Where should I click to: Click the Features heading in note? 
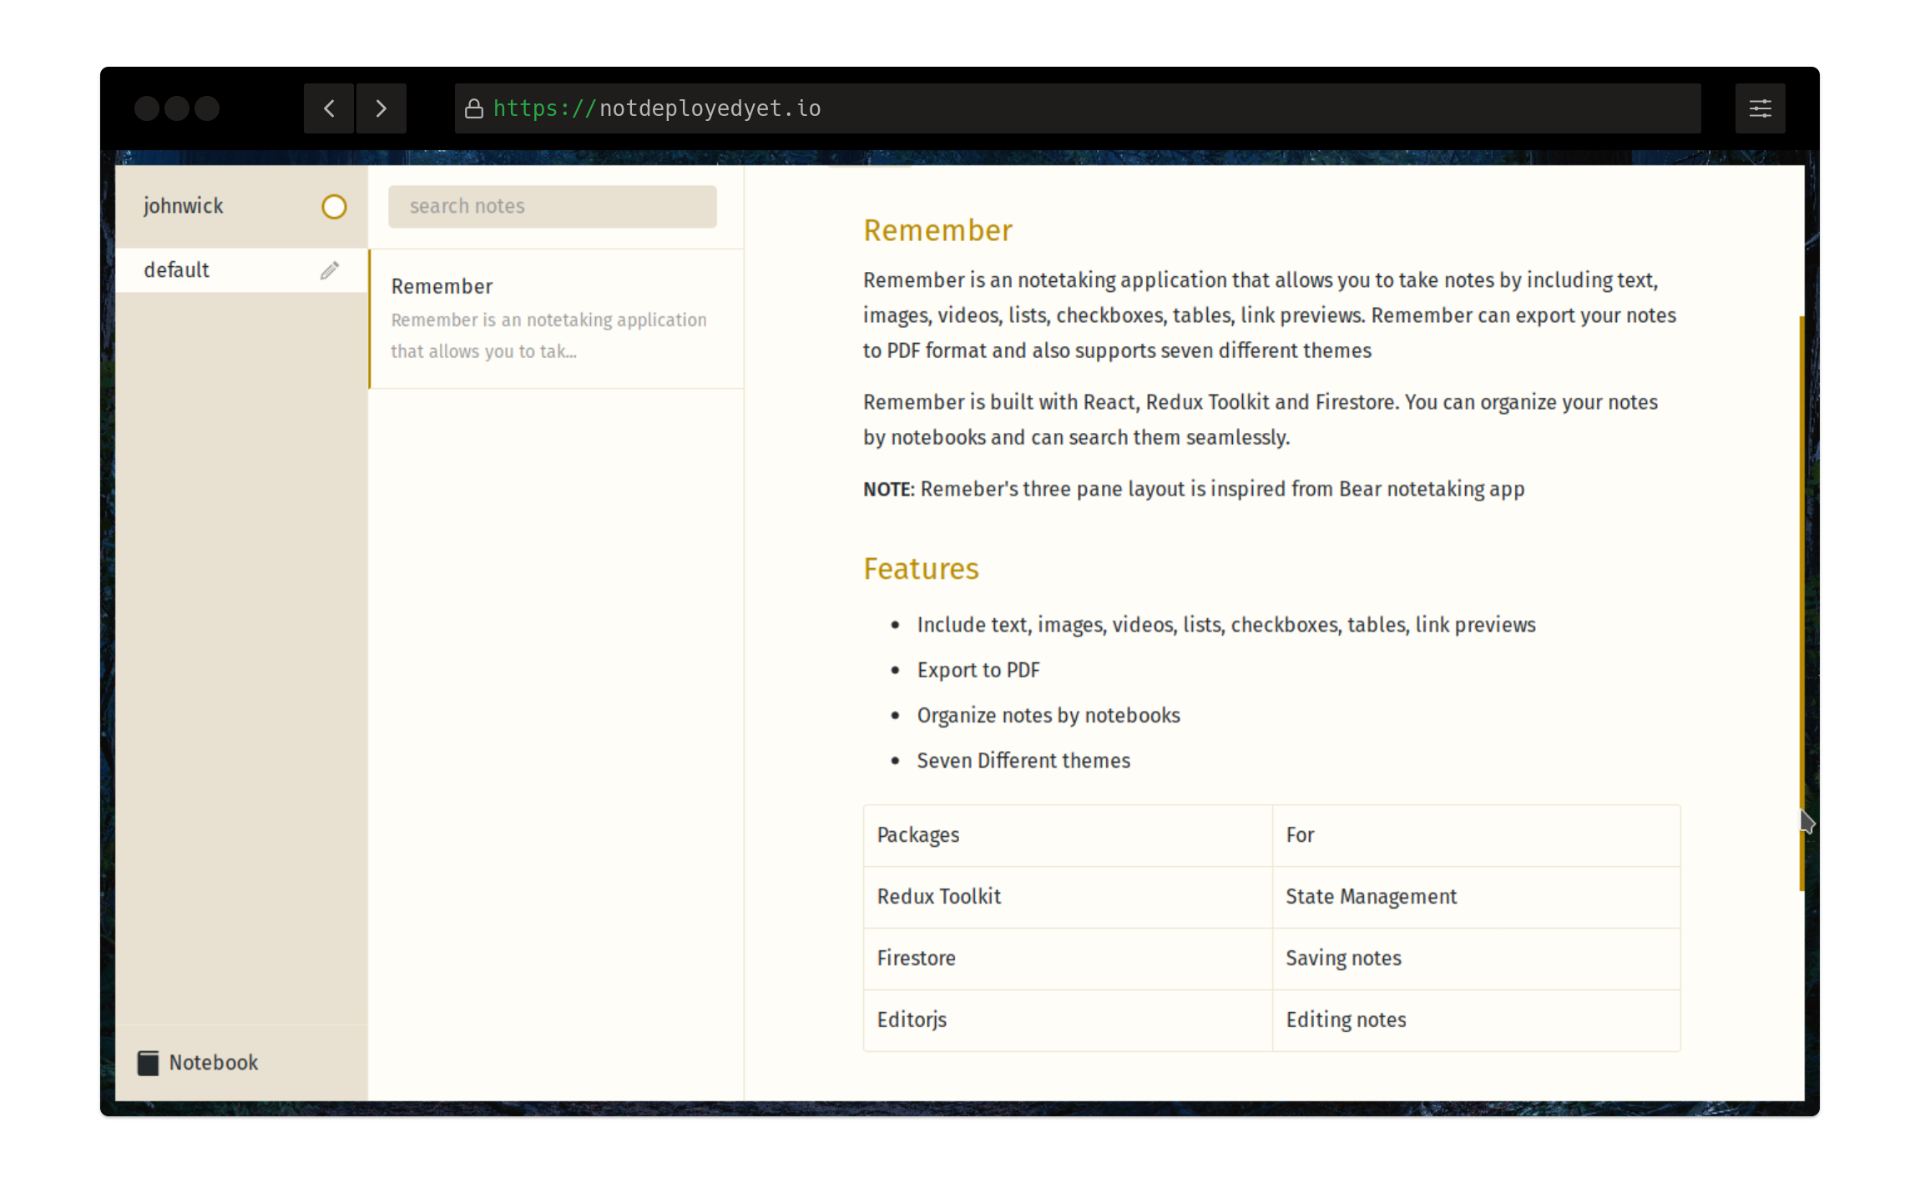pos(920,569)
